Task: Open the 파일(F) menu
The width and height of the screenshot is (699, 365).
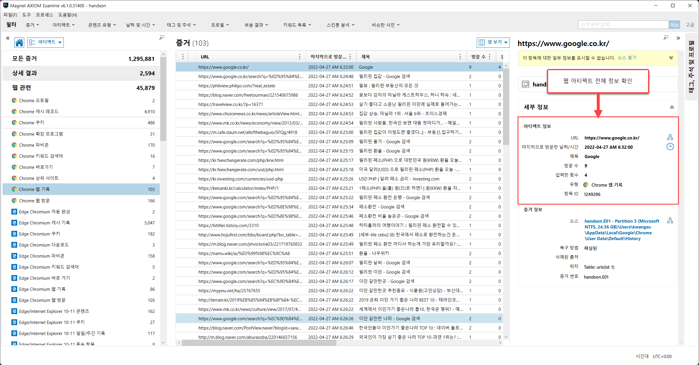Action: [10, 15]
